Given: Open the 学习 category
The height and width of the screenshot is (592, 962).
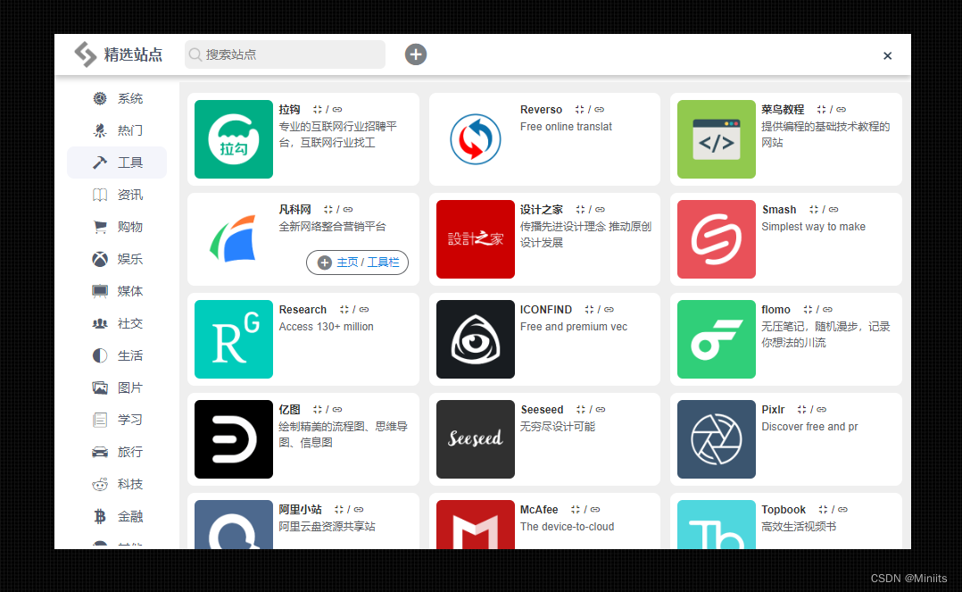Looking at the screenshot, I should tap(117, 420).
